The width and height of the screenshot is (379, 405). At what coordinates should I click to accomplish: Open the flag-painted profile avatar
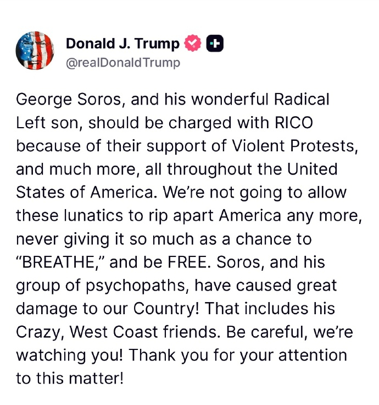point(35,51)
